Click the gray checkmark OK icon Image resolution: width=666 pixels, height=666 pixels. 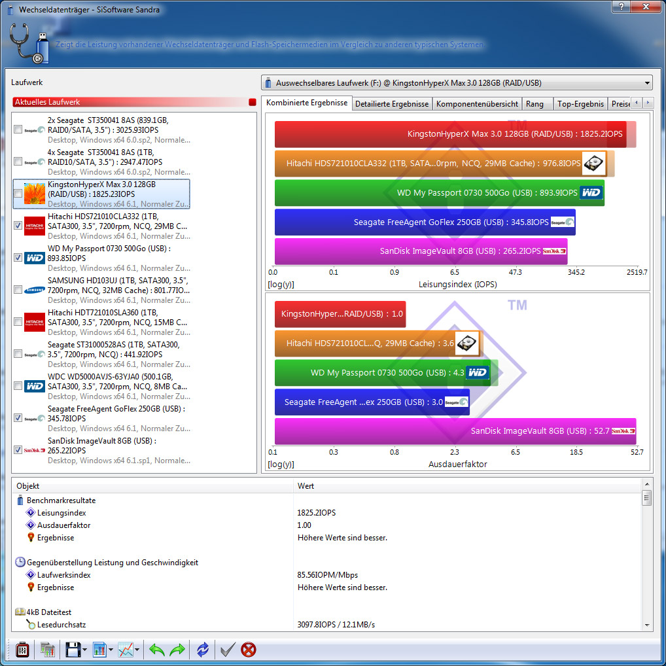pos(228,650)
